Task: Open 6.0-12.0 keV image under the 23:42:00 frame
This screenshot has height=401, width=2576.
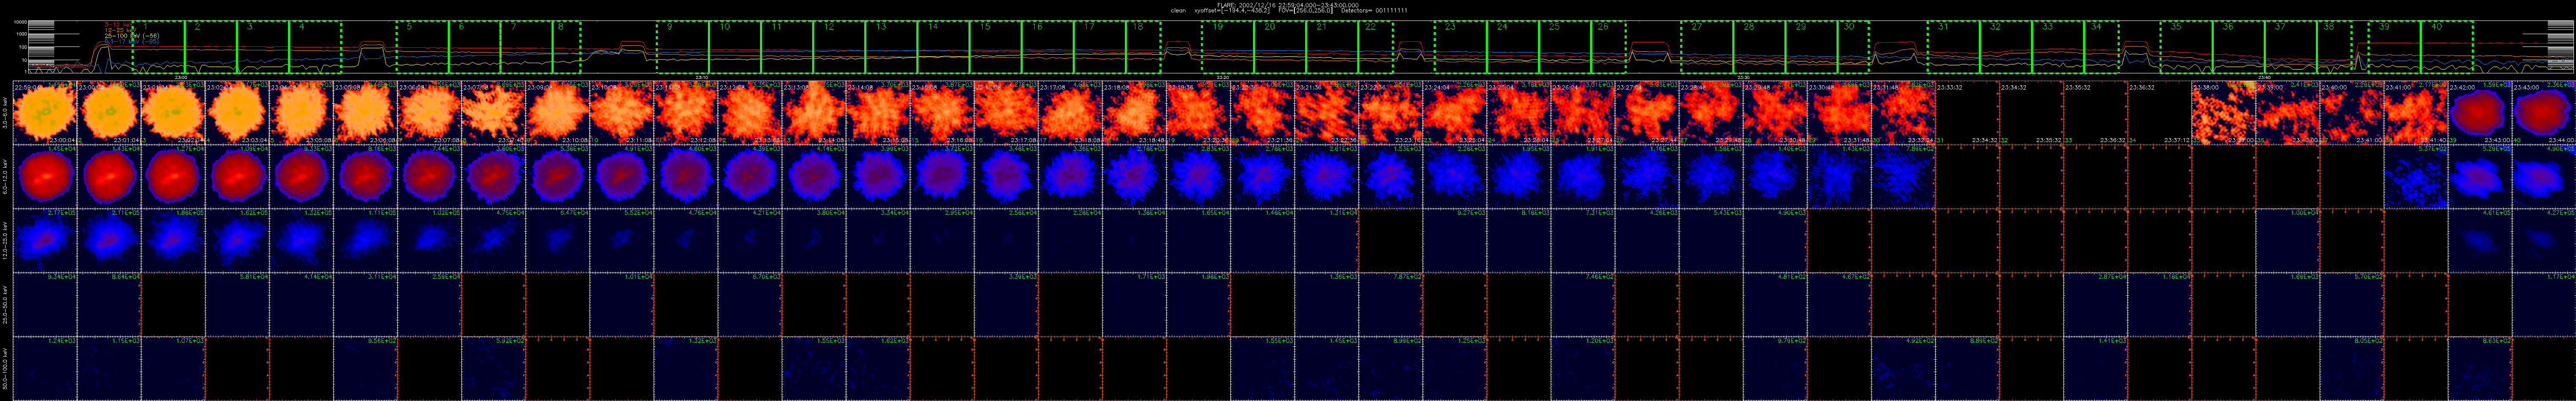Action: click(x=2480, y=177)
